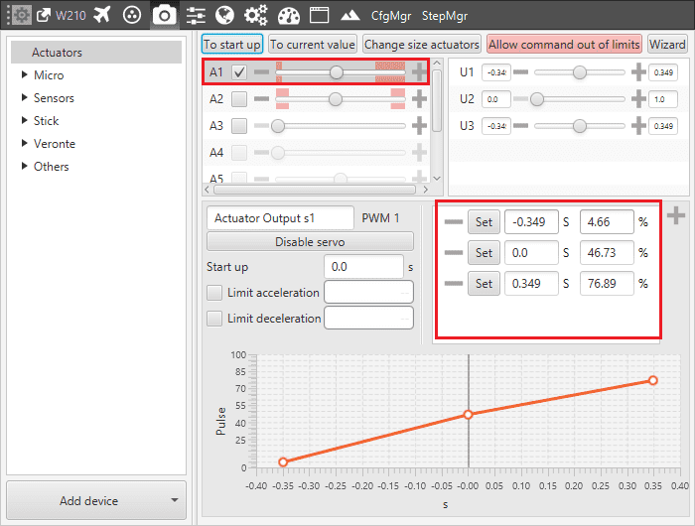
Task: Click the plus icon for actuator A3
Action: click(419, 126)
